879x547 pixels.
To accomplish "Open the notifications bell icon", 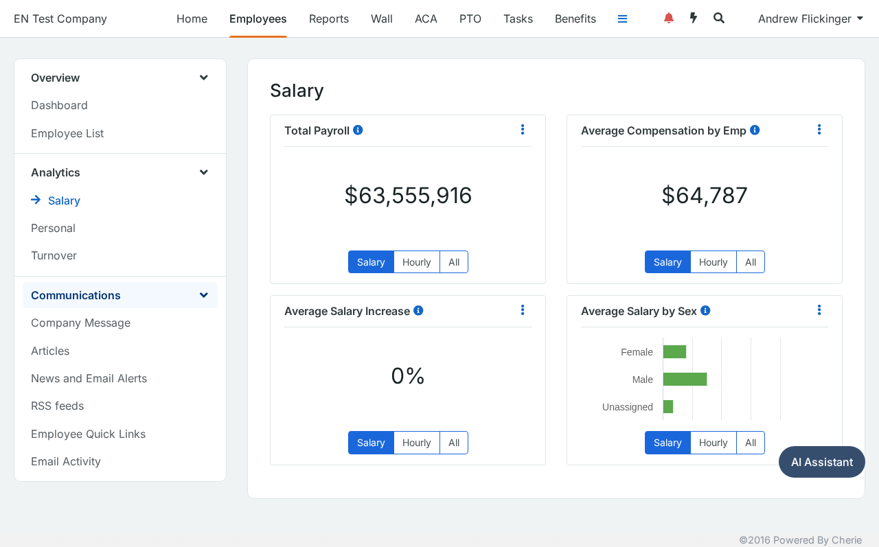I will (x=669, y=19).
